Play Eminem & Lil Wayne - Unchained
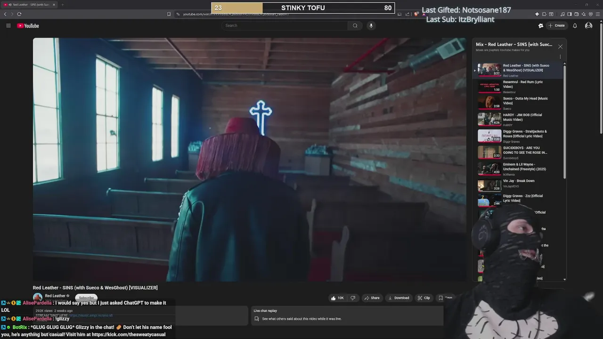This screenshot has height=339, width=603. click(518, 169)
